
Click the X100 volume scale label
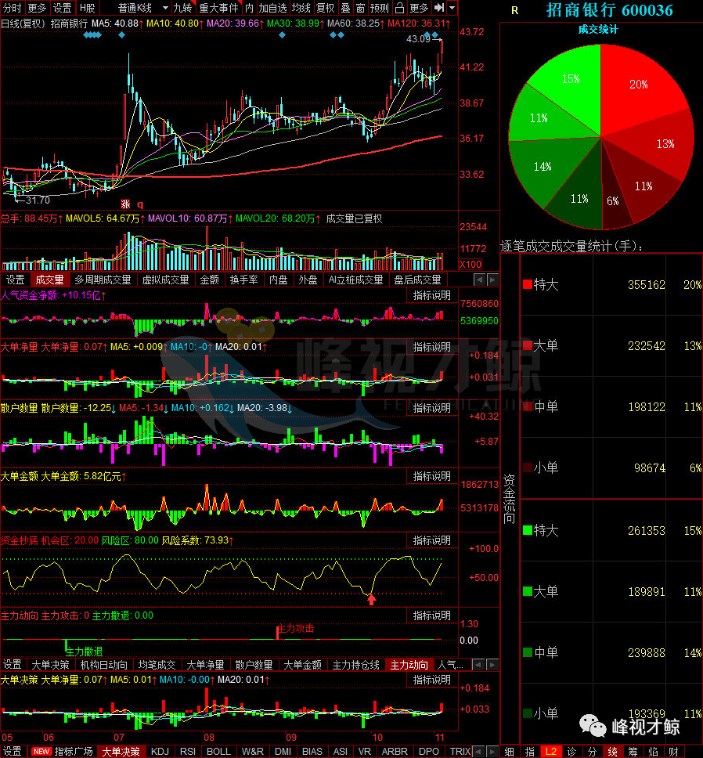pos(470,264)
